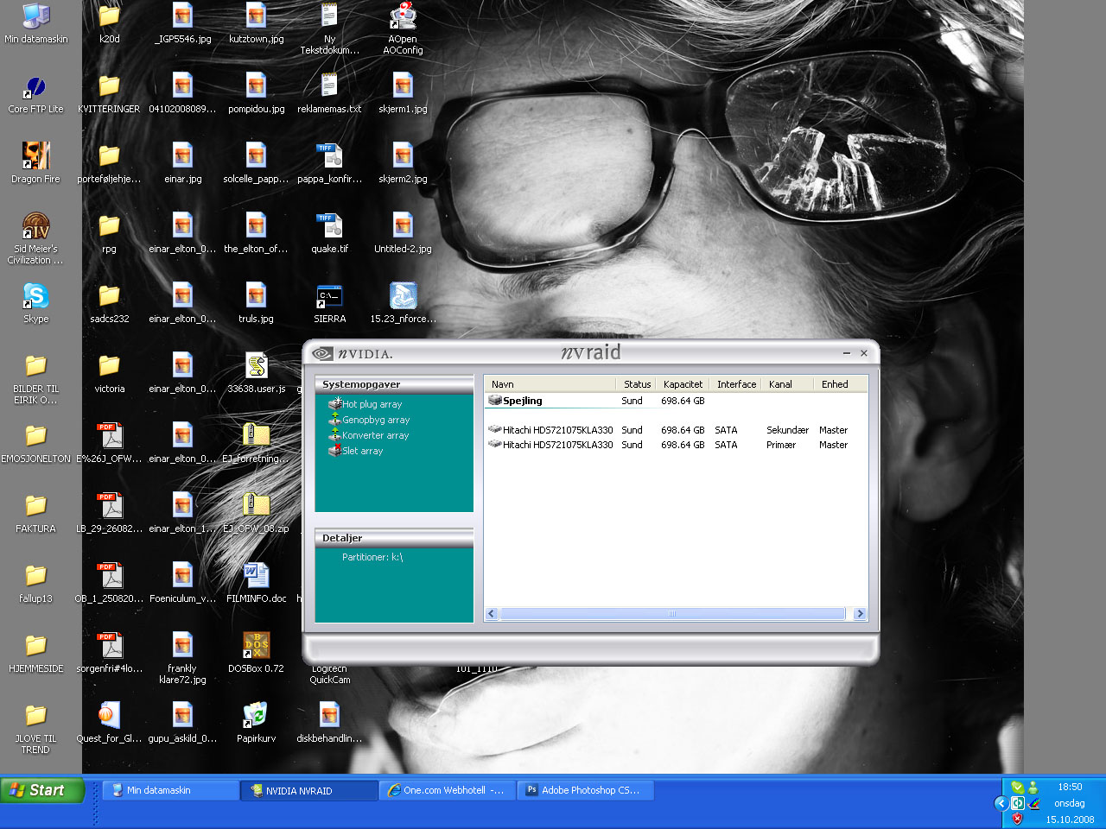Select the pompidou.jpg image icon
1106x829 pixels.
[256, 94]
